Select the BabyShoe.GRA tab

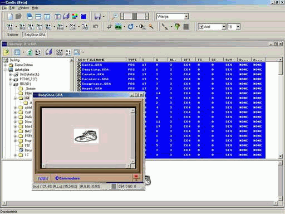pyautogui.click(x=35, y=35)
